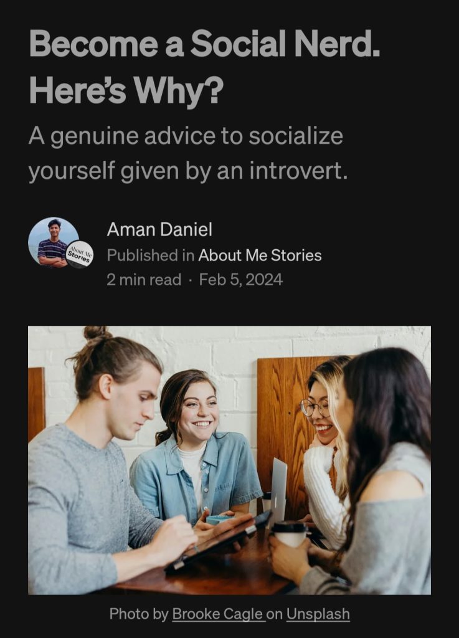
Task: Click the coffee cup with black lid
Action: pyautogui.click(x=289, y=533)
